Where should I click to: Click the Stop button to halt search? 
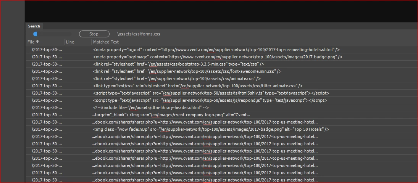pyautogui.click(x=94, y=34)
